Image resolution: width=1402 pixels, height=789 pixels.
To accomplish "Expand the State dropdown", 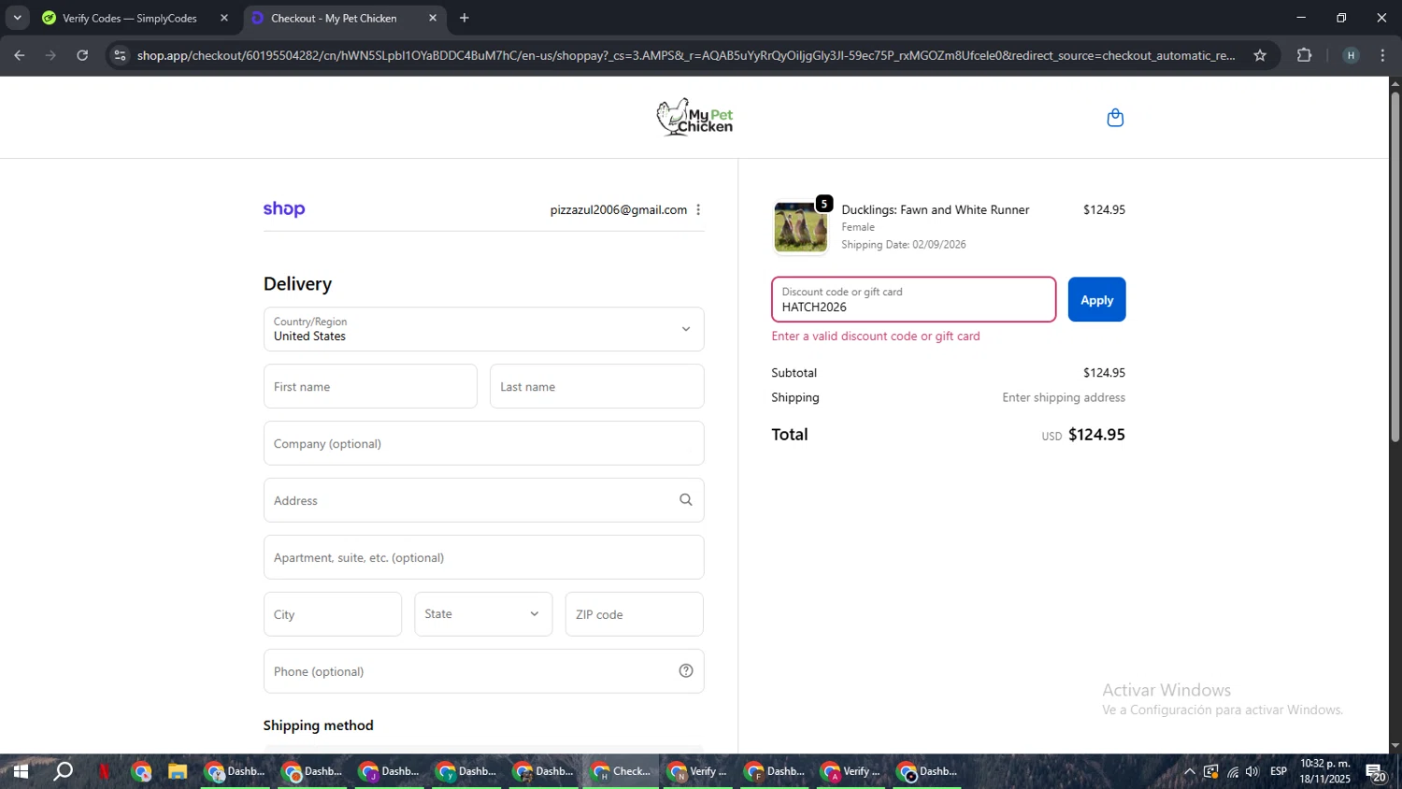I will pyautogui.click(x=483, y=614).
